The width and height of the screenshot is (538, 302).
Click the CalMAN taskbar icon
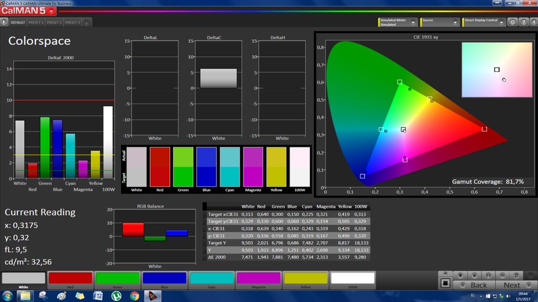153,296
